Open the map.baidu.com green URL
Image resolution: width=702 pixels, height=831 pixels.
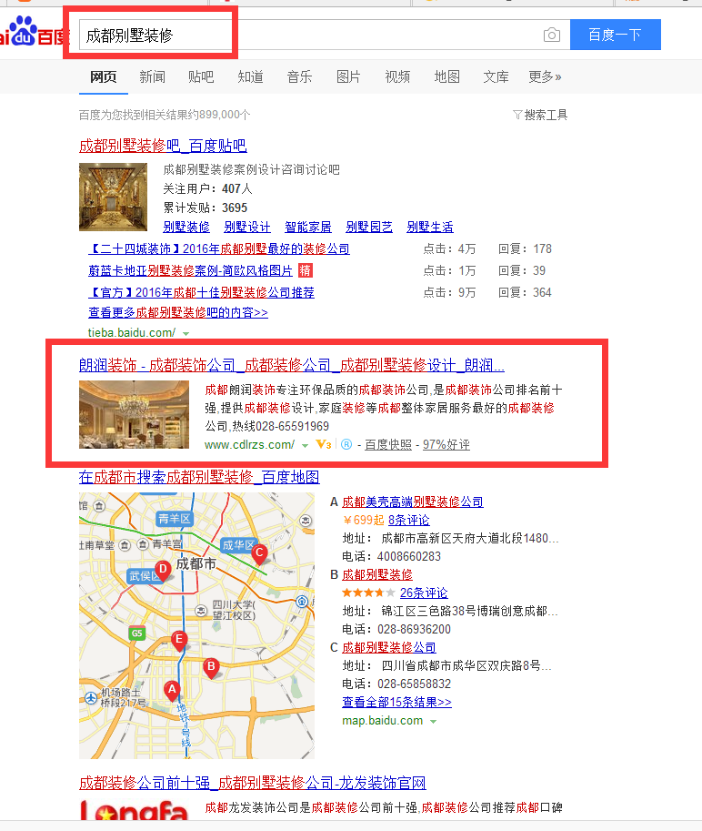tap(382, 721)
